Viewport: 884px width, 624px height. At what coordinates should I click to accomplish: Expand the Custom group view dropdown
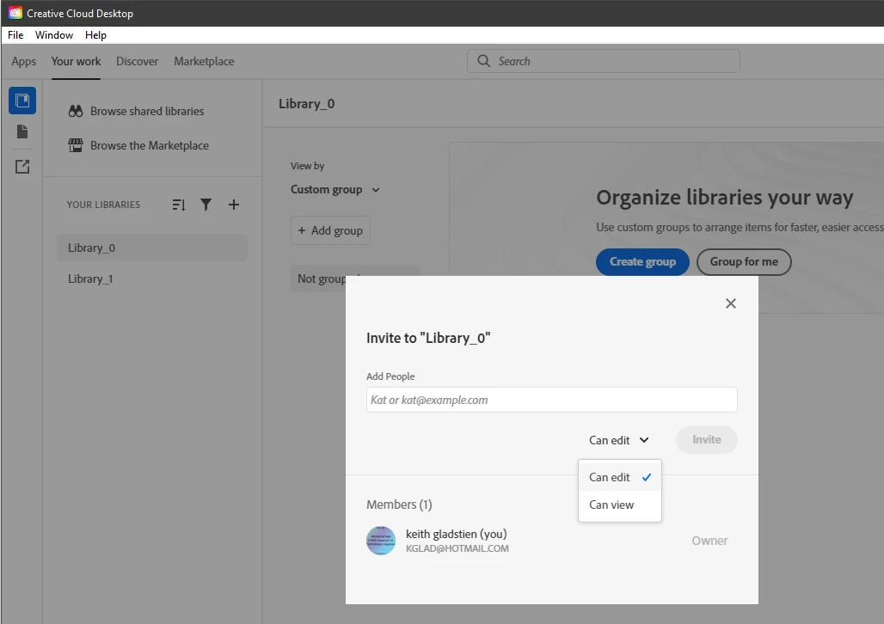click(x=335, y=189)
